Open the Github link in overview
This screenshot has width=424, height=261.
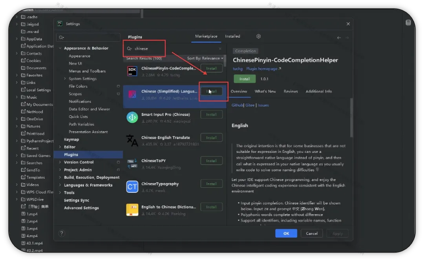click(x=237, y=105)
